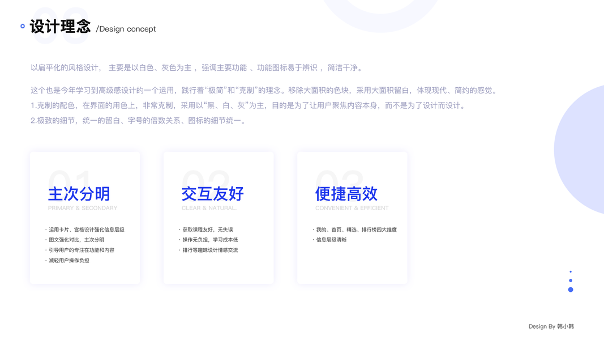Click bullet 我的、首页、精选、排行榜四大维度
This screenshot has width=604, height=340.
355,229
